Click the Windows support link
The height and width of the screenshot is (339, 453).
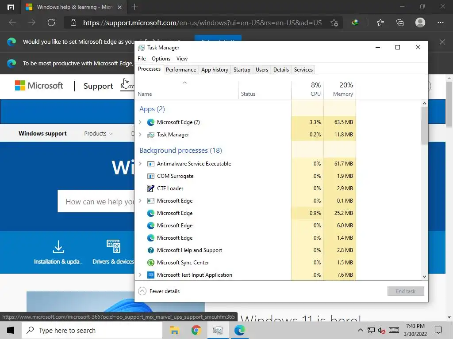(42, 133)
